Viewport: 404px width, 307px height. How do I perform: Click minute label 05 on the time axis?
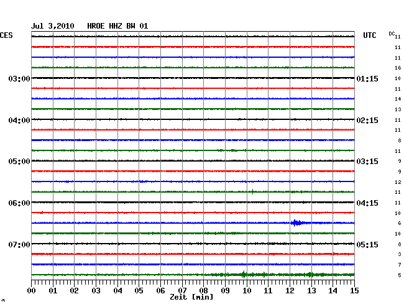coord(139,290)
